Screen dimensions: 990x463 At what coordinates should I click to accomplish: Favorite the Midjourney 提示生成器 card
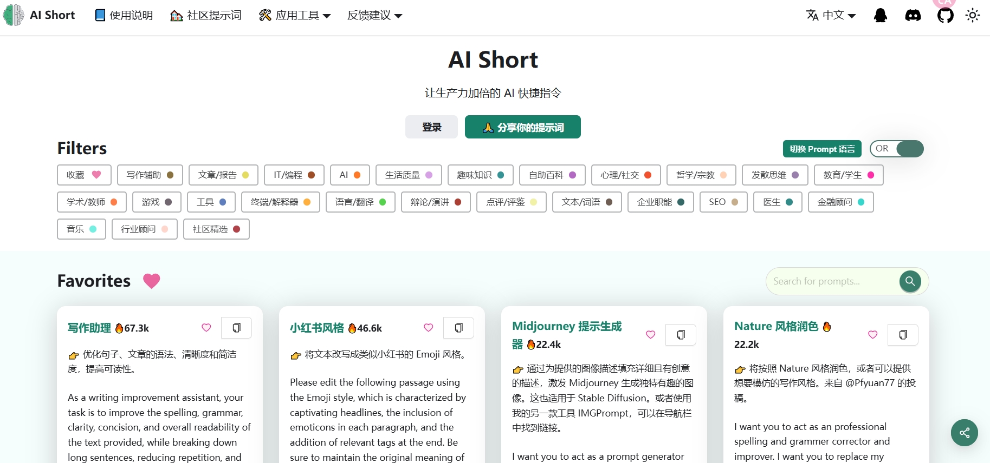pos(651,335)
